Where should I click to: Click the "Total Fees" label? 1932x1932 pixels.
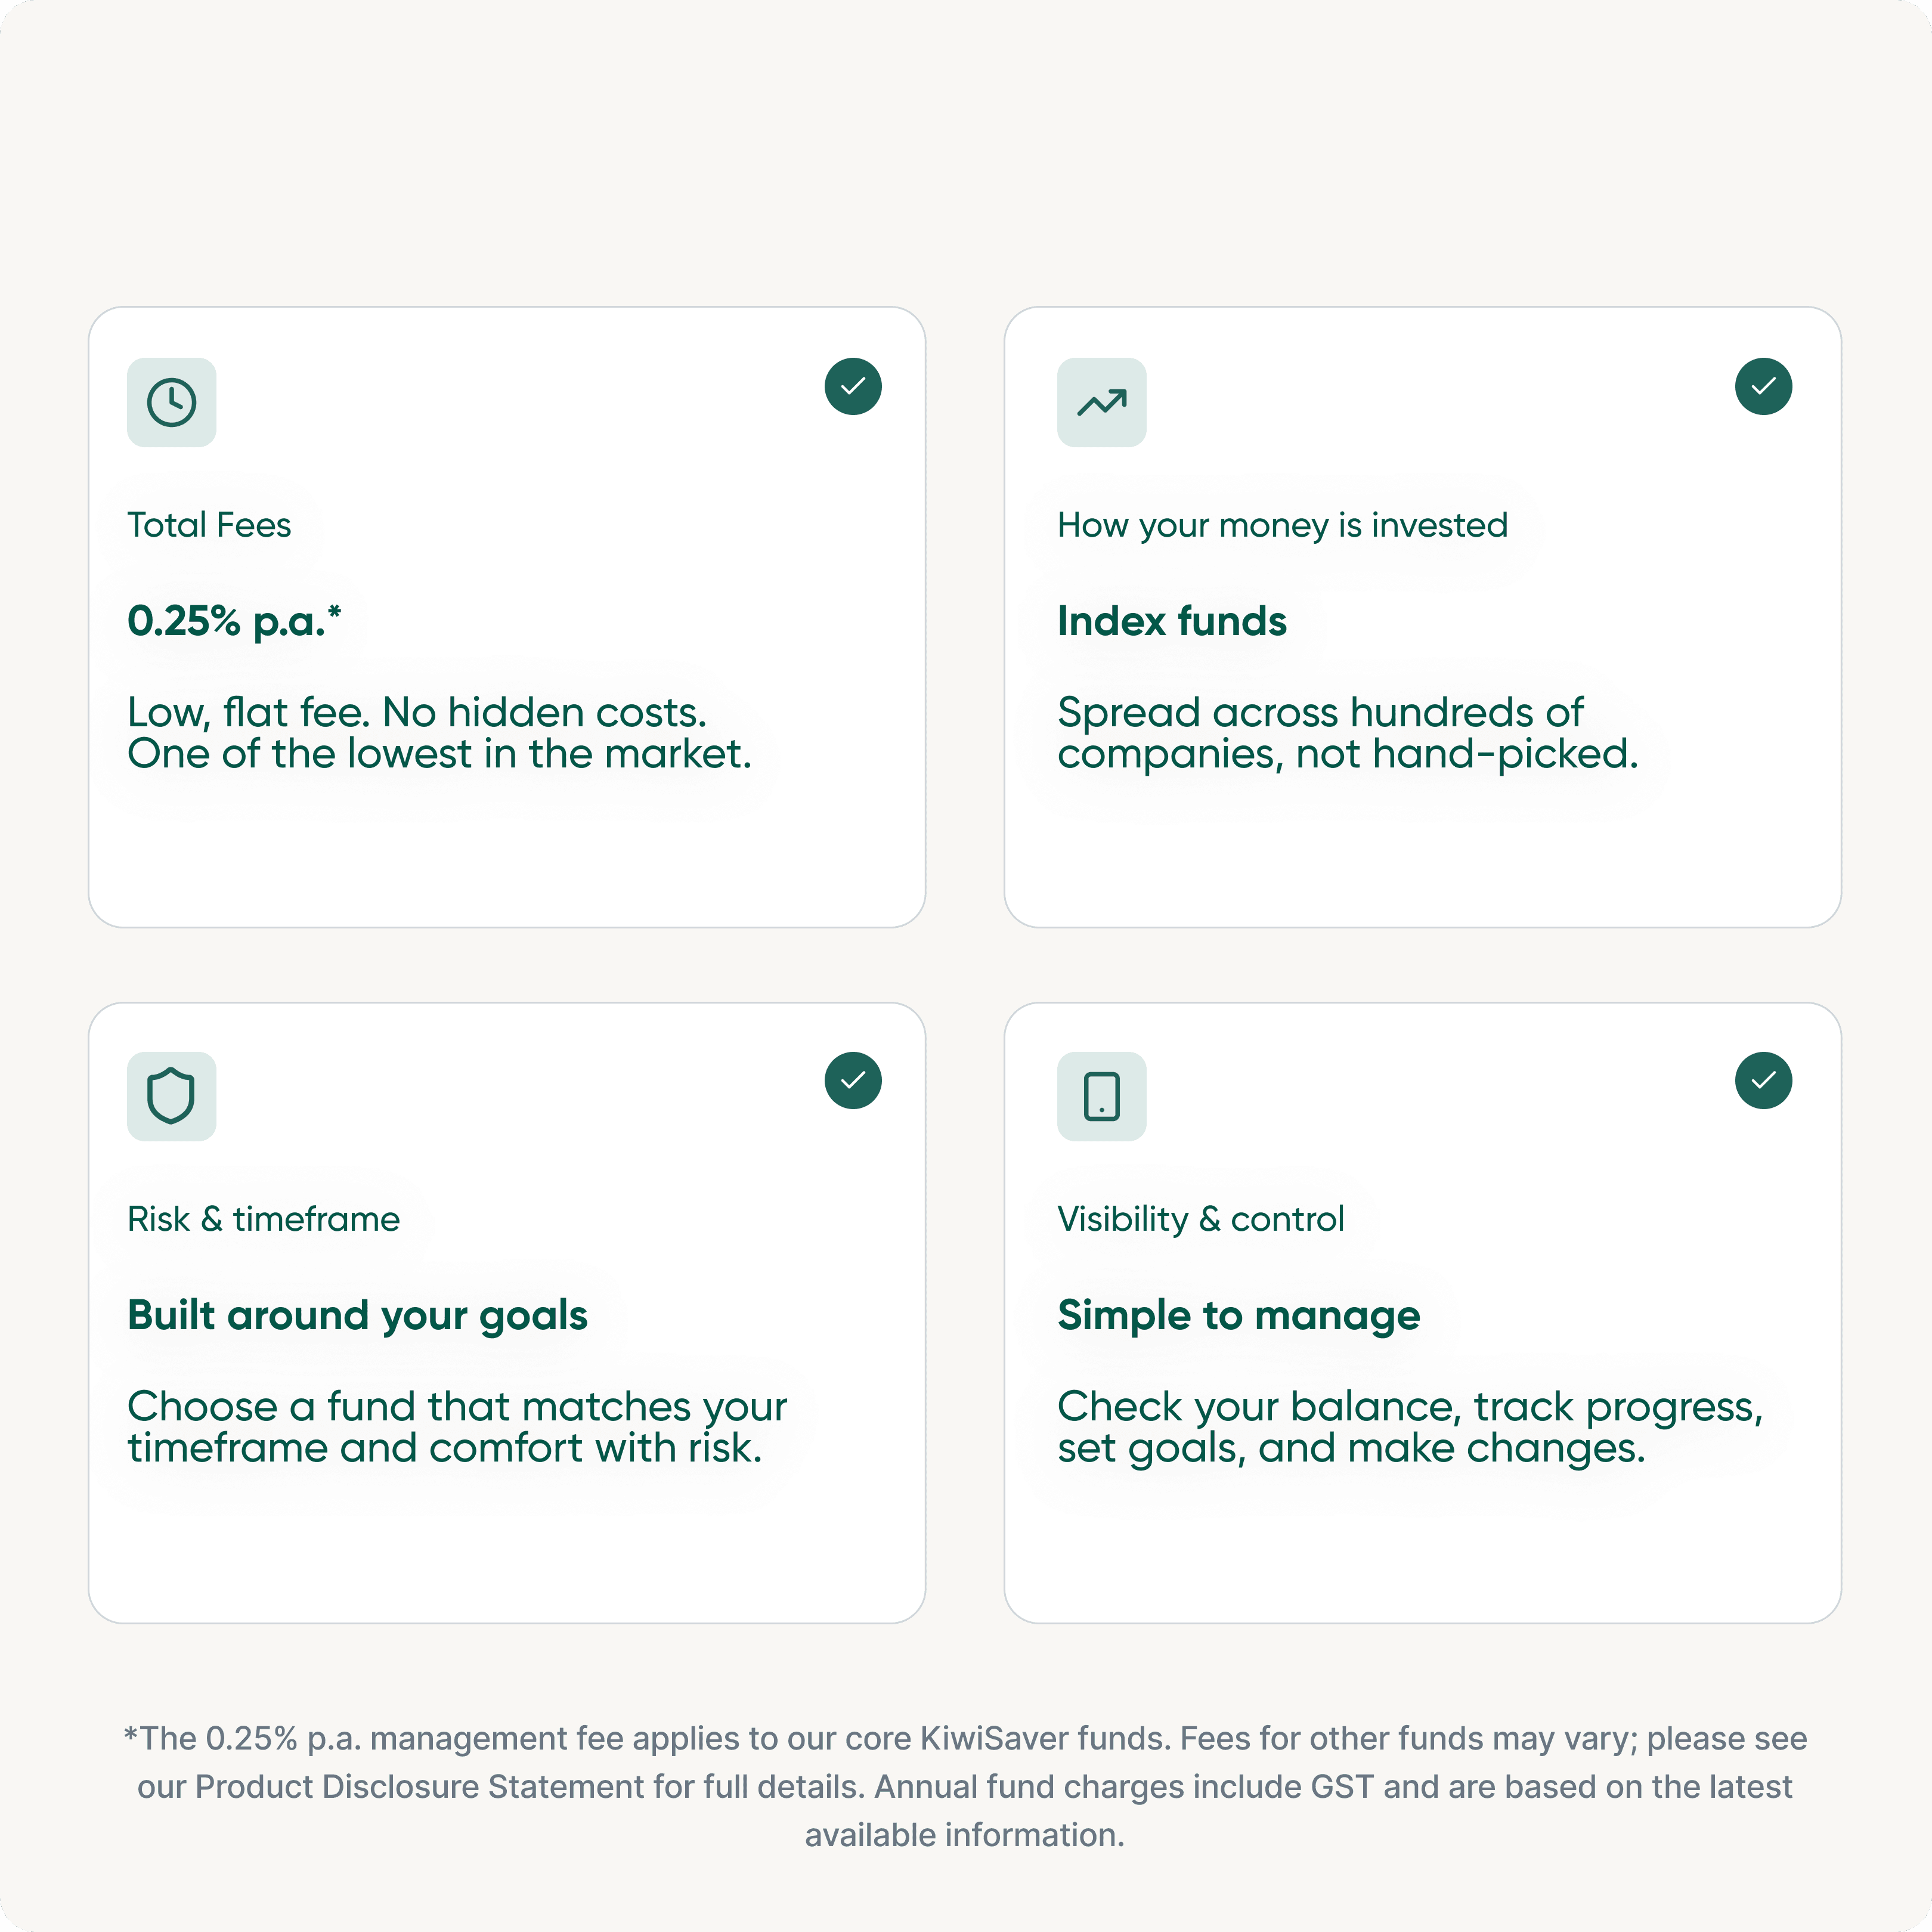click(209, 525)
